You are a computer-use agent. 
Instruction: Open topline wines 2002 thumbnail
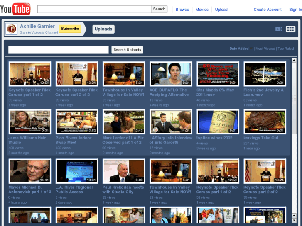click(x=218, y=122)
